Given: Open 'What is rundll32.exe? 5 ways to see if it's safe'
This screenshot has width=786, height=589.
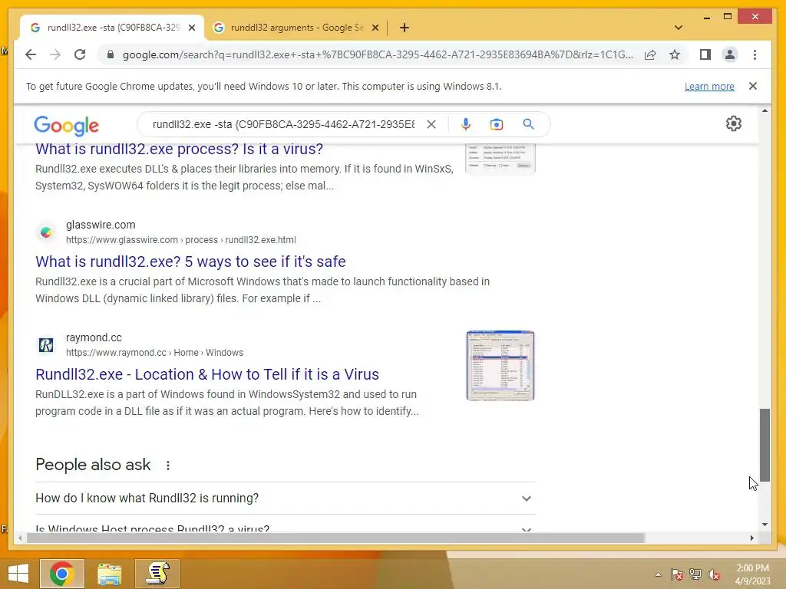Looking at the screenshot, I should tap(190, 262).
